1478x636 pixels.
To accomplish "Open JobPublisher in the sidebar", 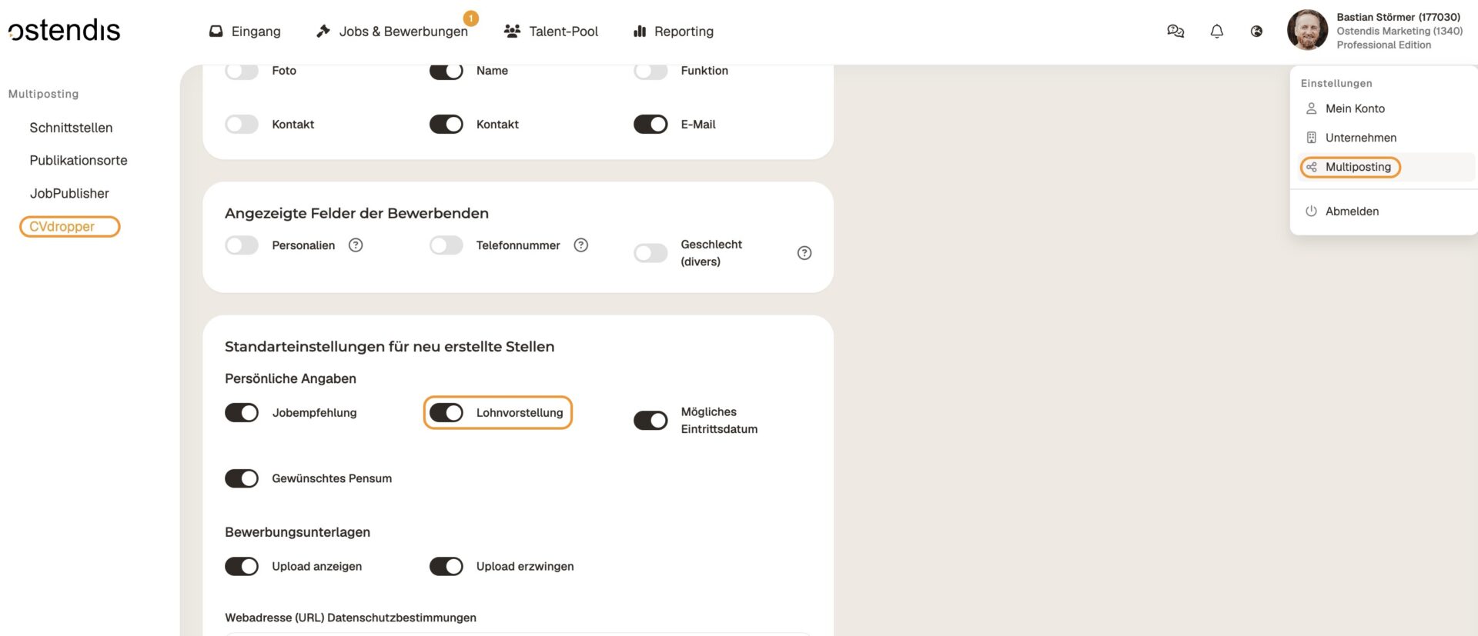I will tap(69, 194).
